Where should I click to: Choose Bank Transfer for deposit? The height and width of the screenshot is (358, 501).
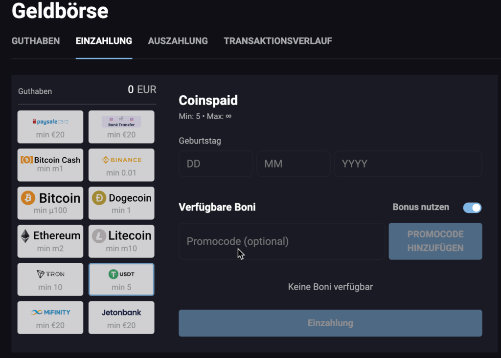click(121, 126)
